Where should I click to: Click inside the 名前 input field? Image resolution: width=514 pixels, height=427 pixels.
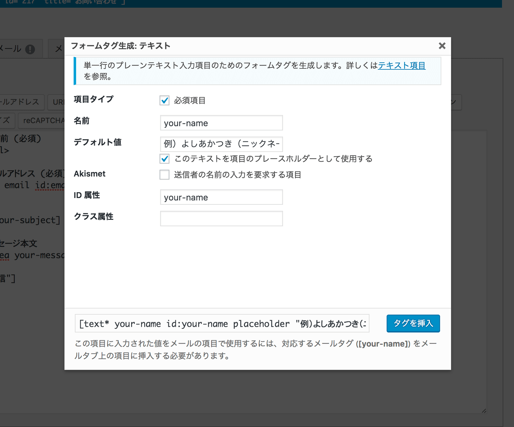click(221, 123)
